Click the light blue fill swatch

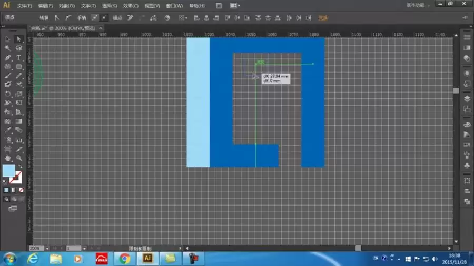pyautogui.click(x=9, y=170)
